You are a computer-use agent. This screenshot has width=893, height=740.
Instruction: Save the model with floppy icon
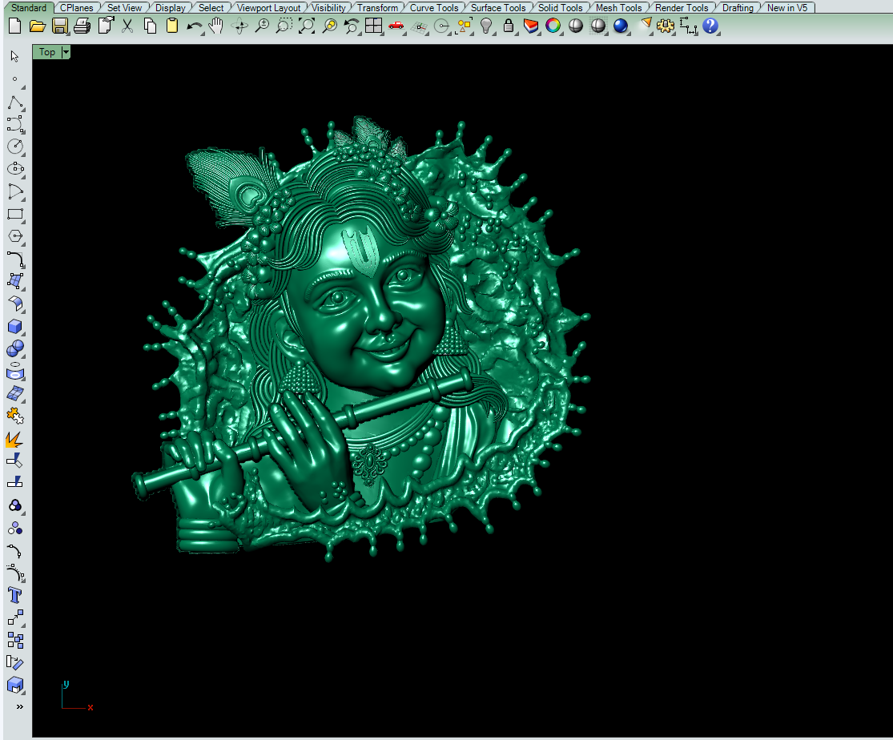point(60,26)
